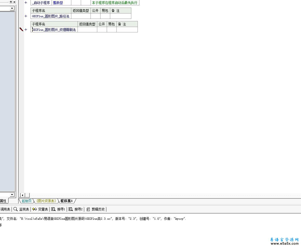Click 公开 cell of 纹理画刷法 subroutine
This screenshot has height=247, width=301.
point(102,29)
